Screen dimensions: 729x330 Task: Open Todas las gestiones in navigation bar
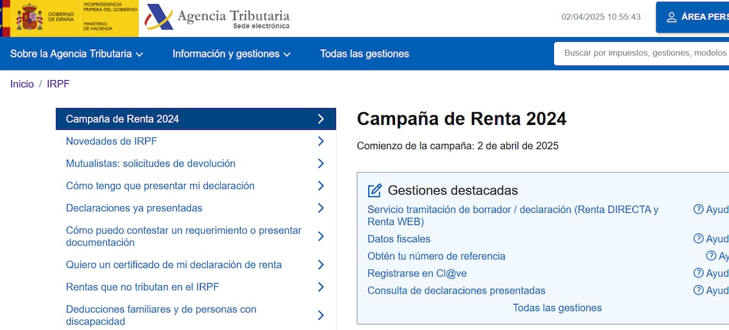click(x=364, y=54)
